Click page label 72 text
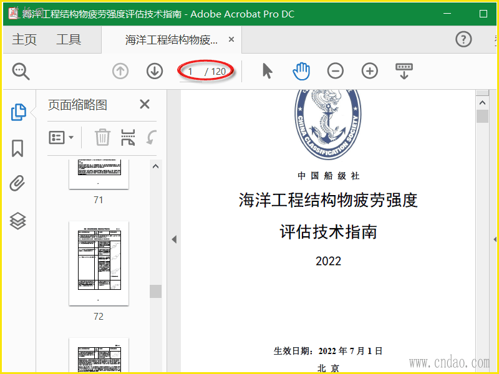The image size is (499, 374). pos(99,317)
